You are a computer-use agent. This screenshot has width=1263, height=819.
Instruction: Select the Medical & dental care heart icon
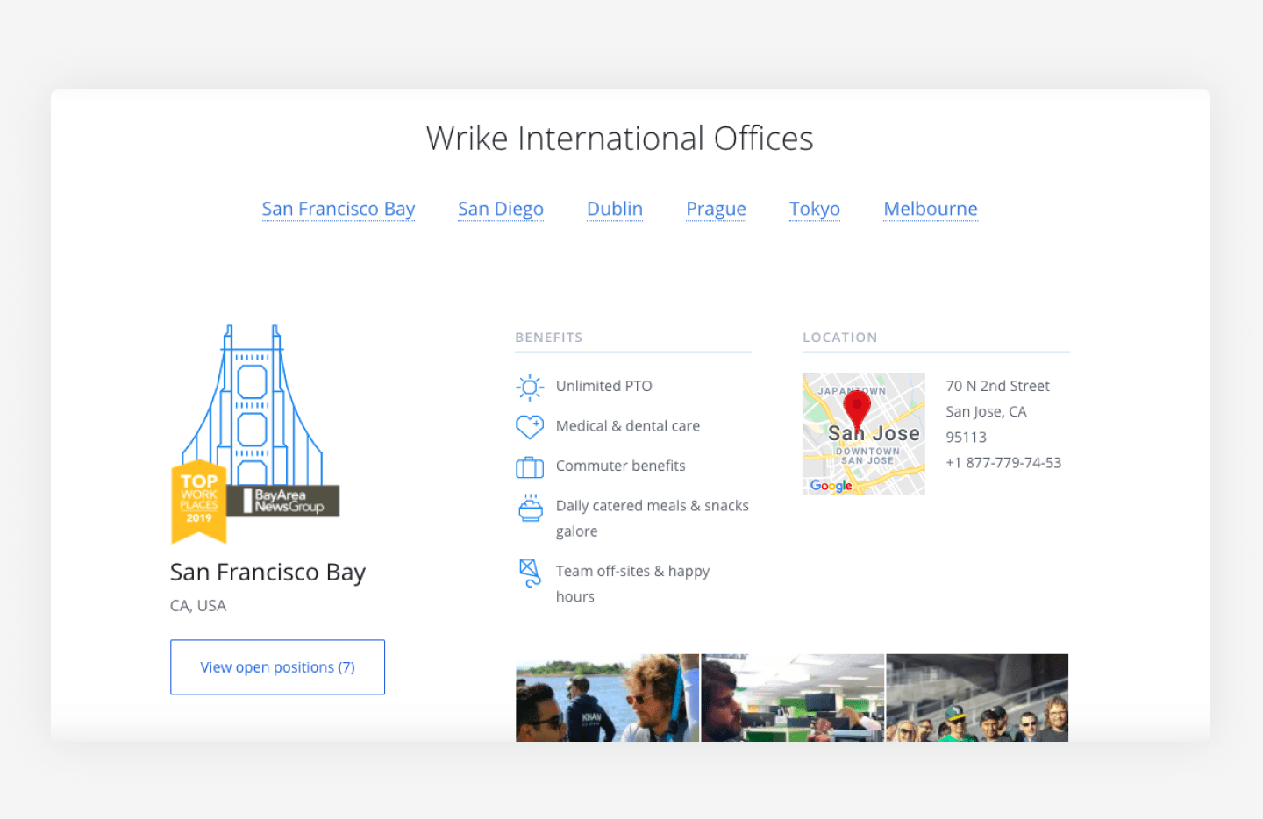point(530,426)
